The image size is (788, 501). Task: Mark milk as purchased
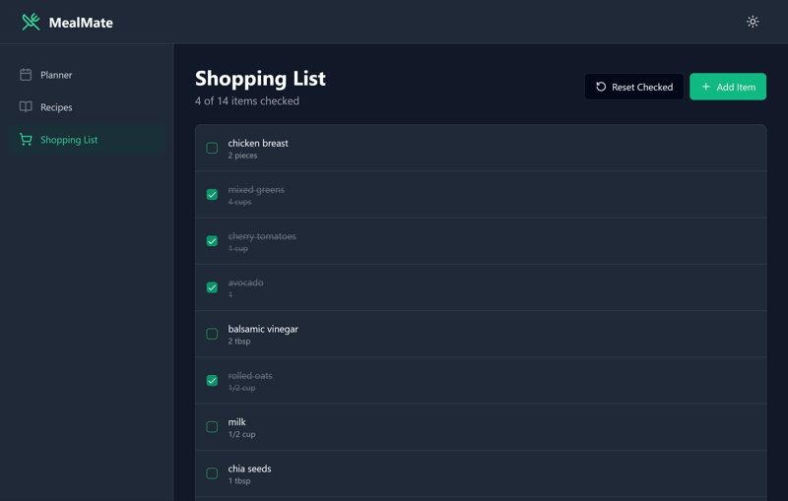[x=212, y=427]
